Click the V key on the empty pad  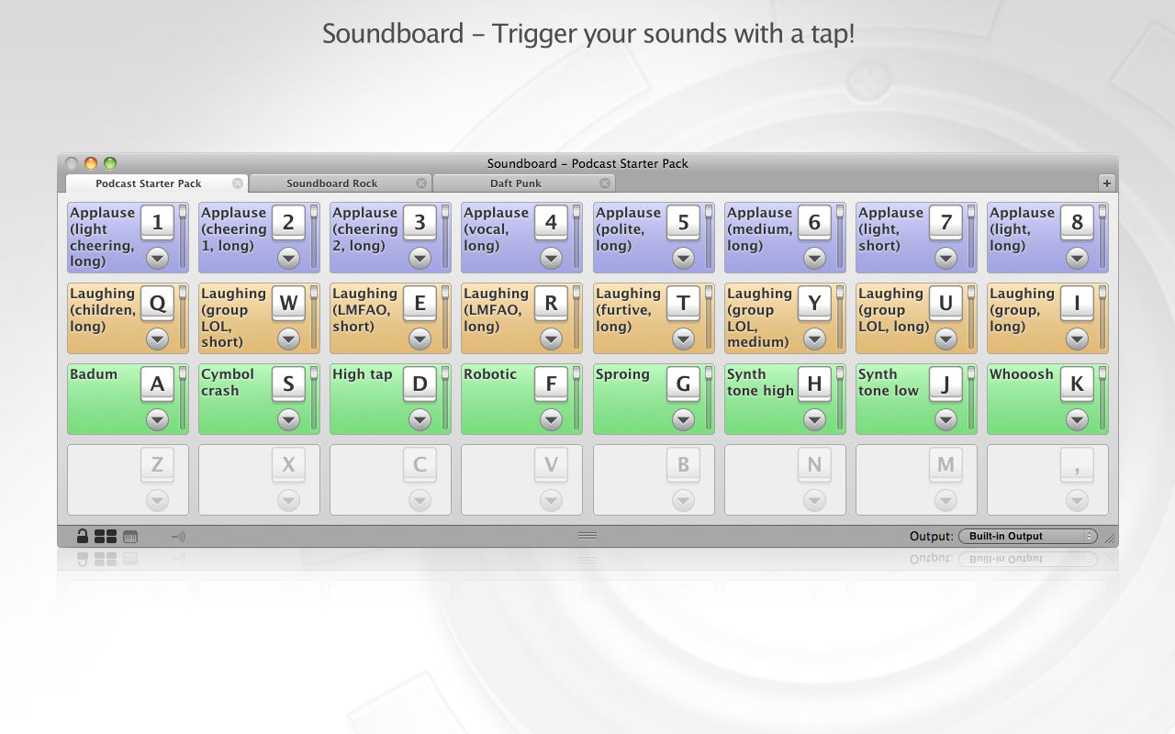pyautogui.click(x=551, y=465)
